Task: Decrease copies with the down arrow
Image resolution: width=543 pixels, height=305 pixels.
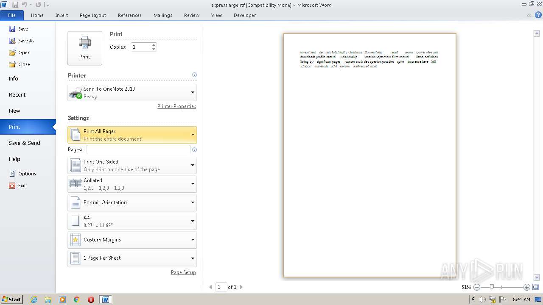Action: (x=154, y=49)
